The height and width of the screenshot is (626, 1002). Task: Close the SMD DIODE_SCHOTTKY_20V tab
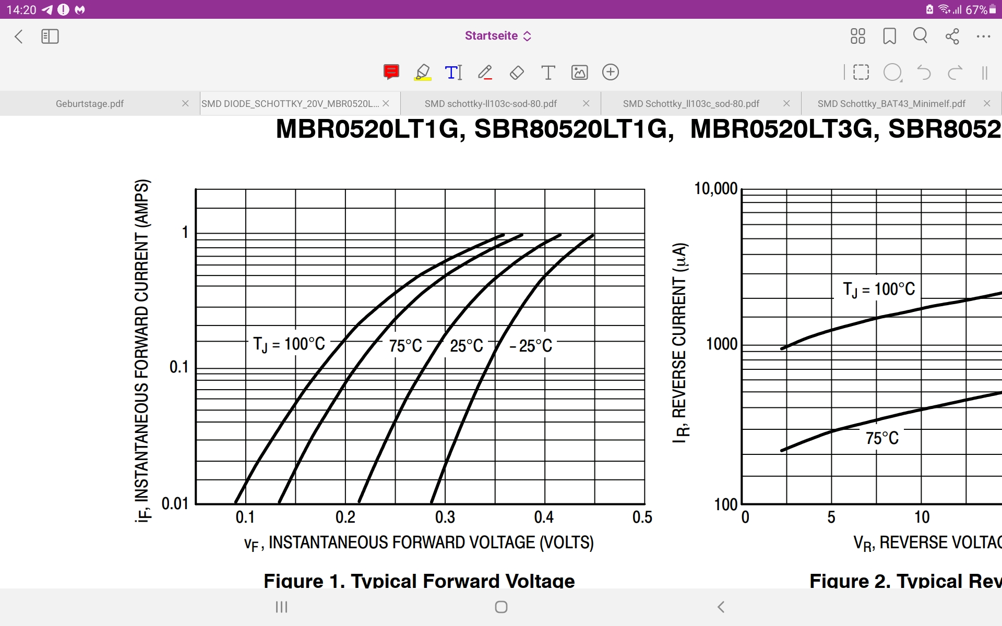coord(386,103)
